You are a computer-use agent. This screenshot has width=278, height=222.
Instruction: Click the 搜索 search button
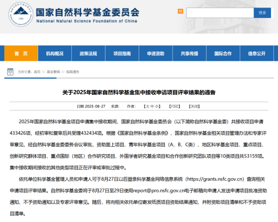[x=262, y=13]
